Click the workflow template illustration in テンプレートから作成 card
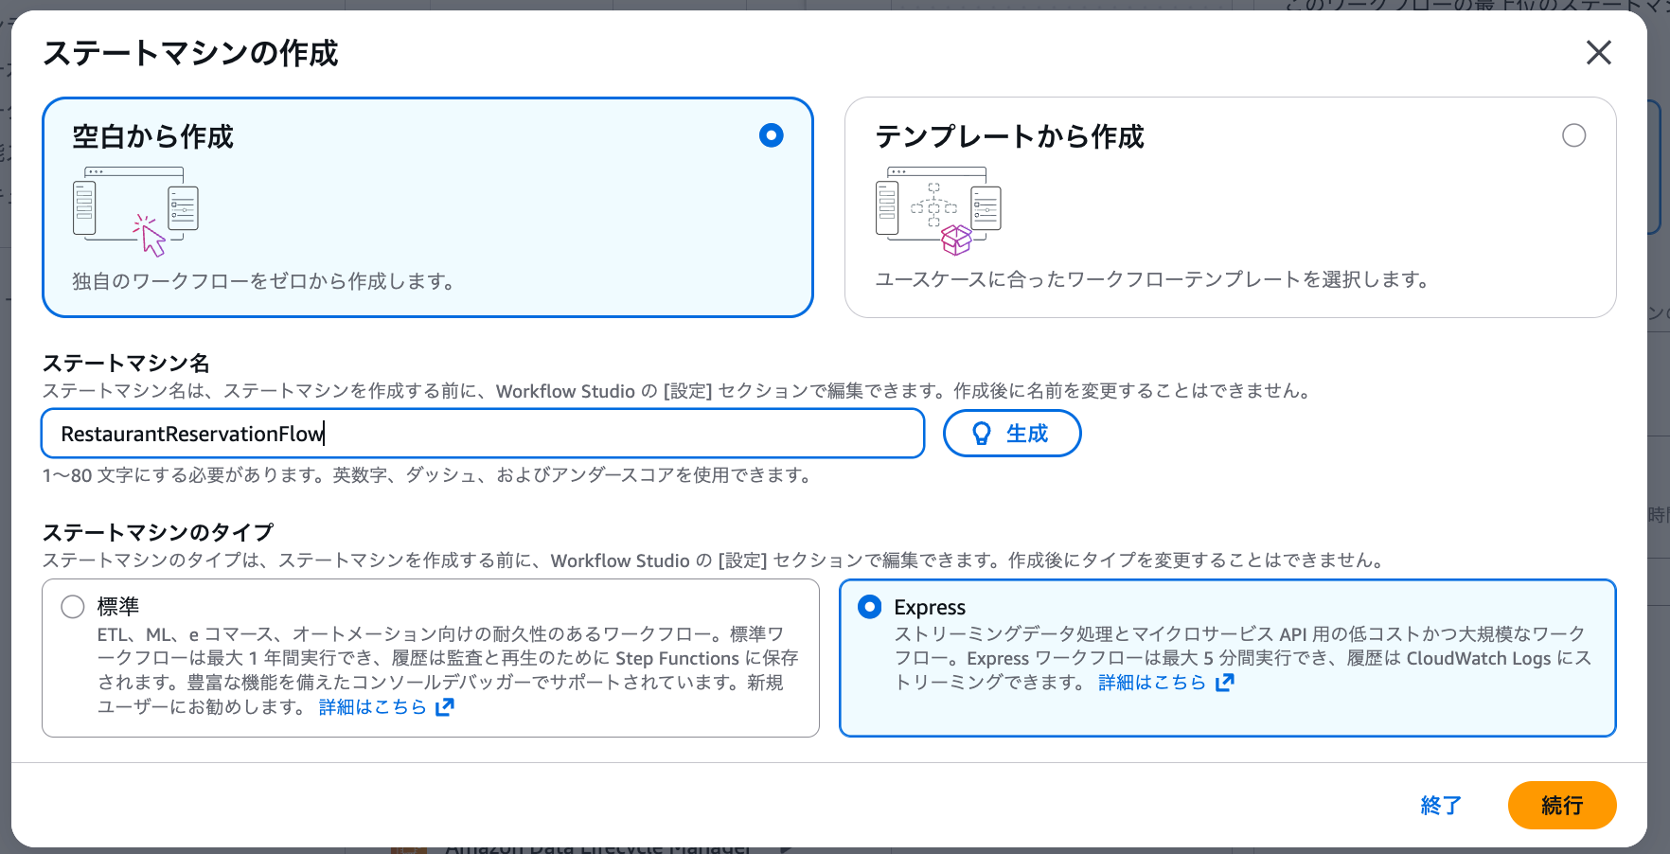Screen dimensions: 1670x854 [x=936, y=209]
